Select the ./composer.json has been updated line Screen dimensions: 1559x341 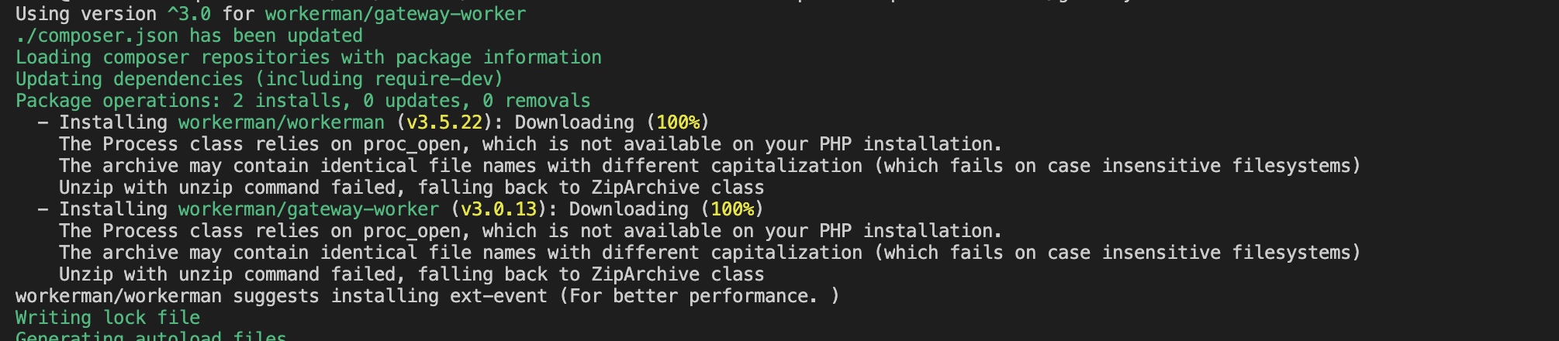click(189, 36)
